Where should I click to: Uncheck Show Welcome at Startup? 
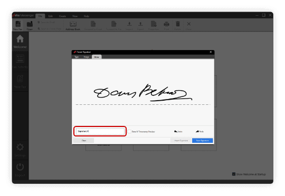point(234,174)
